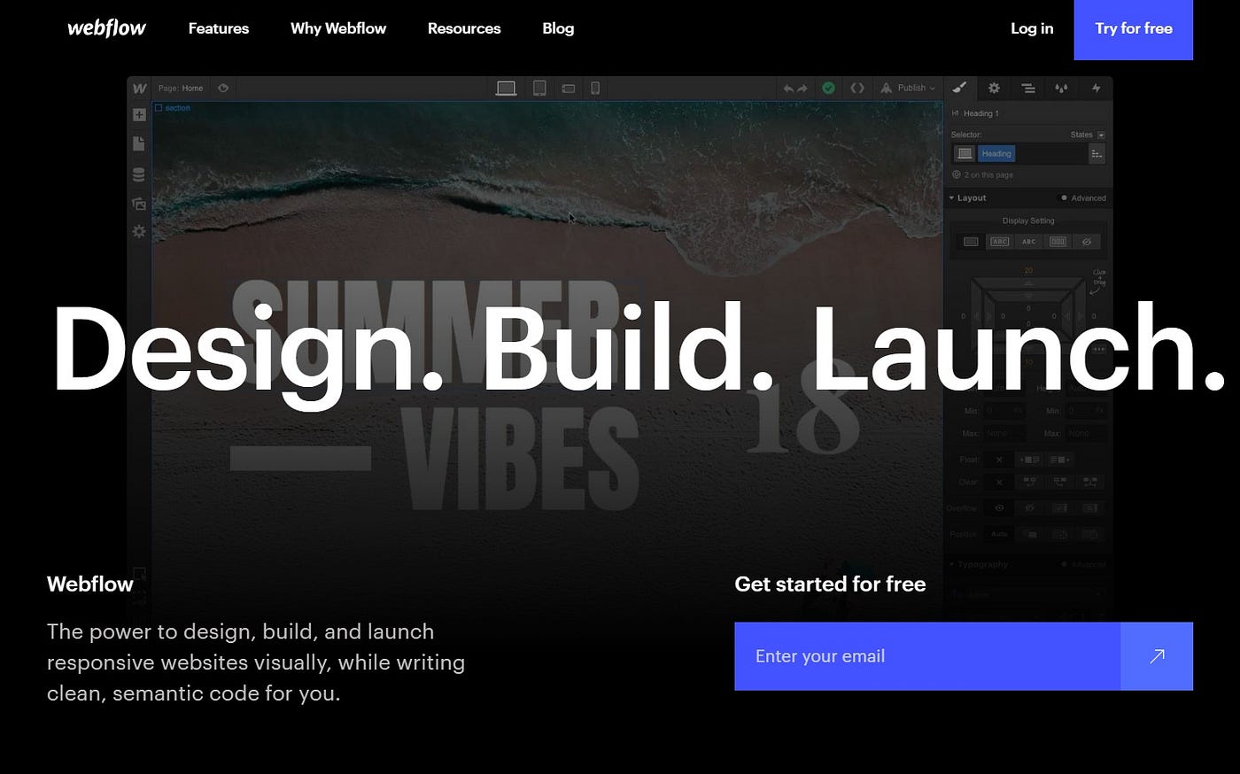The height and width of the screenshot is (774, 1240).
Task: Toggle preview mode with the eye icon
Action: [x=224, y=88]
